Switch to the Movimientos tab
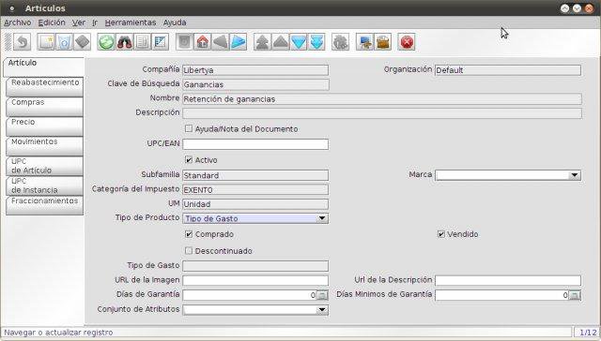The width and height of the screenshot is (601, 341). [45, 146]
